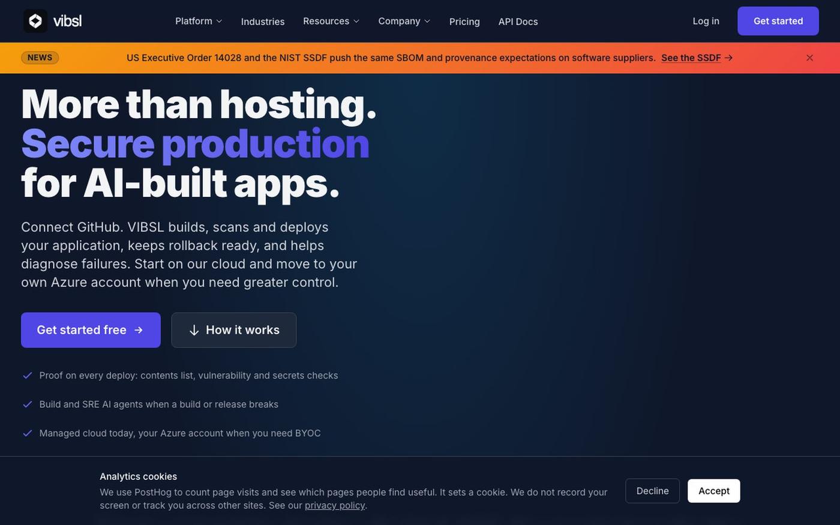840x525 pixels.
Task: Click the news text about US Executive Order 14028
Action: (391, 58)
